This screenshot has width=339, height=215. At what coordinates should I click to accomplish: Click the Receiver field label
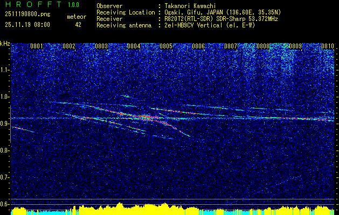(x=109, y=19)
